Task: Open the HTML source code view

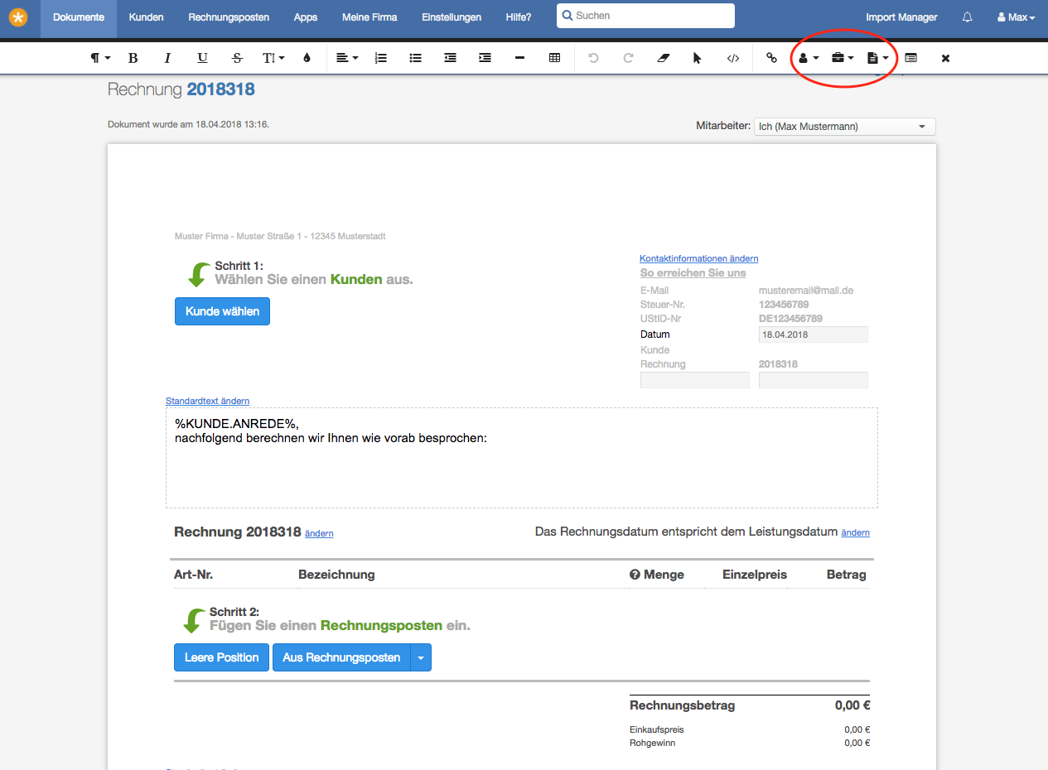Action: coord(733,58)
